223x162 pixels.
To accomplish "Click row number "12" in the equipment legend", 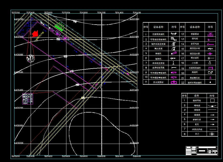I will 183,34.
